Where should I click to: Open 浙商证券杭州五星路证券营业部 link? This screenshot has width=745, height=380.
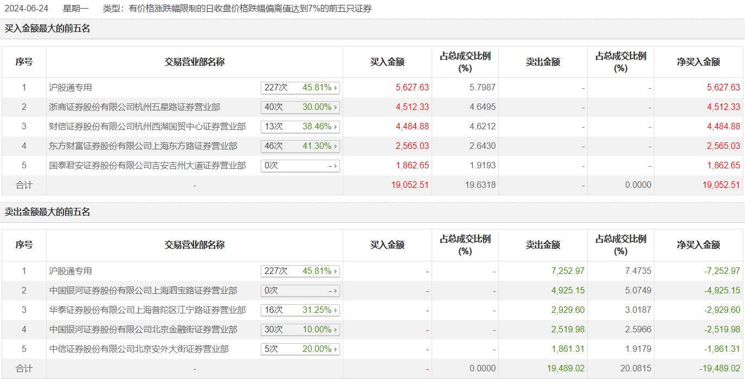134,107
